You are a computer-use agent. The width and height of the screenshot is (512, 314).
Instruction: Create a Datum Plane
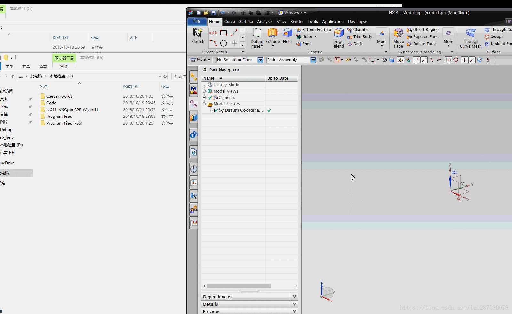257,38
